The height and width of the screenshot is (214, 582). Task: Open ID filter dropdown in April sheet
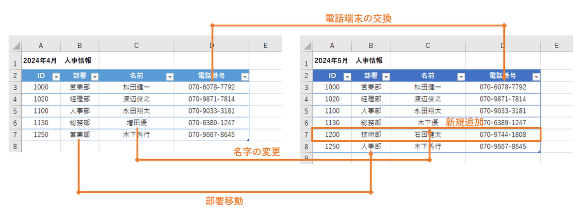pos(55,76)
